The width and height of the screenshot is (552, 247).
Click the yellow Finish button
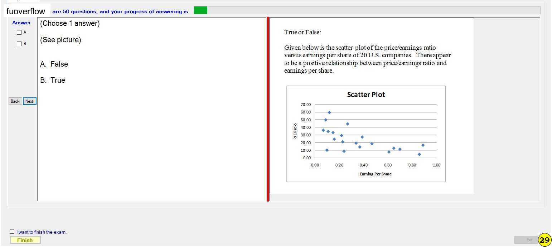pyautogui.click(x=25, y=240)
